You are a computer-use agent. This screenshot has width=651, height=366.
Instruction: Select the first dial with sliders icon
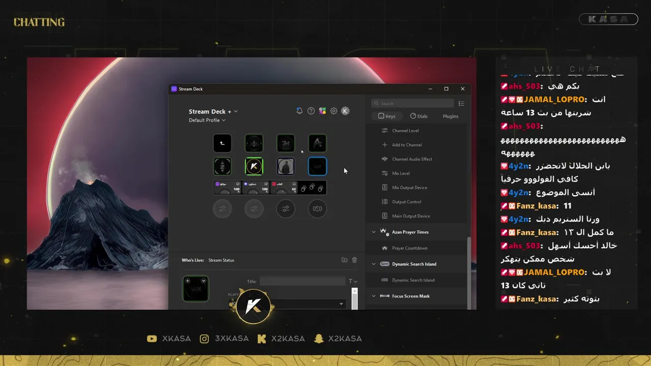coord(222,209)
